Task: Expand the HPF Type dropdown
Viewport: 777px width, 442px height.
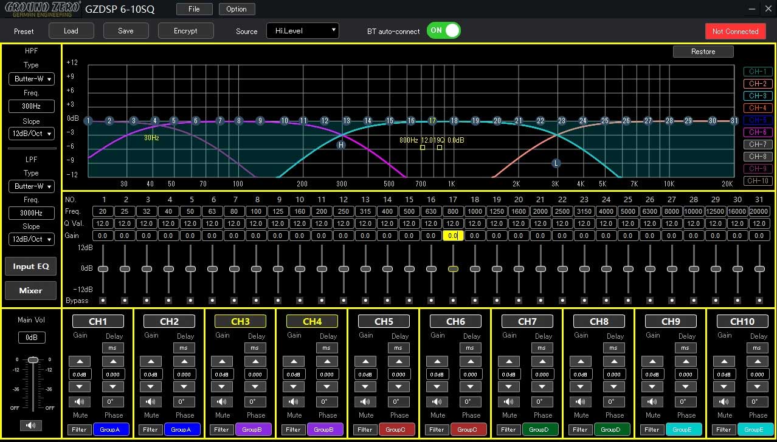Action: coord(31,79)
